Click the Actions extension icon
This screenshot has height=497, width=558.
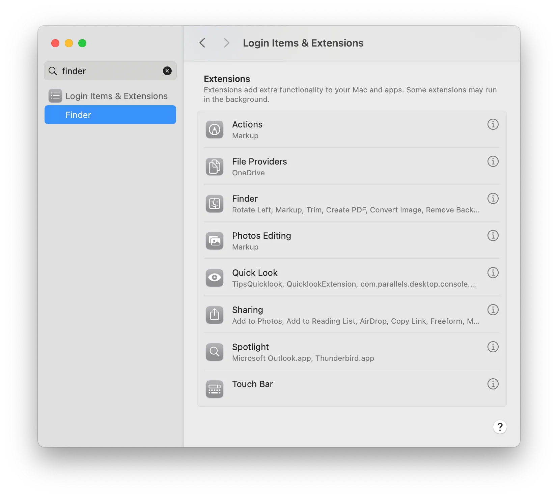click(214, 129)
